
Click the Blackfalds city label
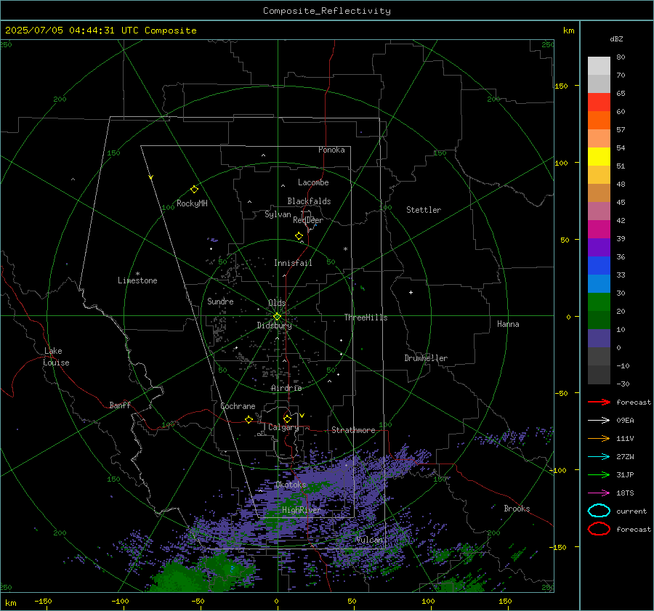tap(309, 201)
